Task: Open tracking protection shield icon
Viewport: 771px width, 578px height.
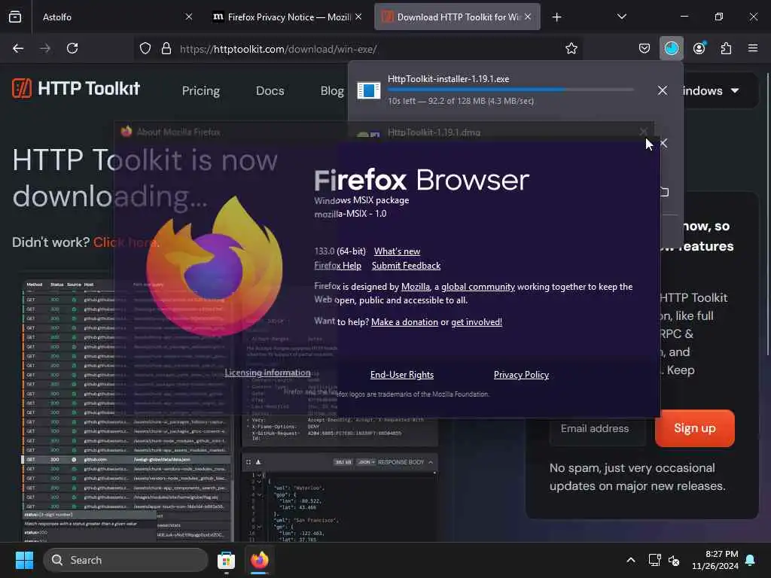Action: pyautogui.click(x=145, y=49)
